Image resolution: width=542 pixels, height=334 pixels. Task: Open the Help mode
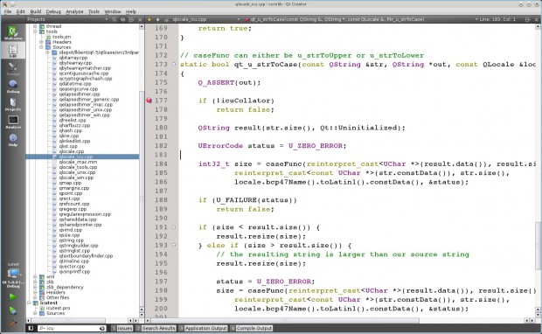click(x=13, y=140)
